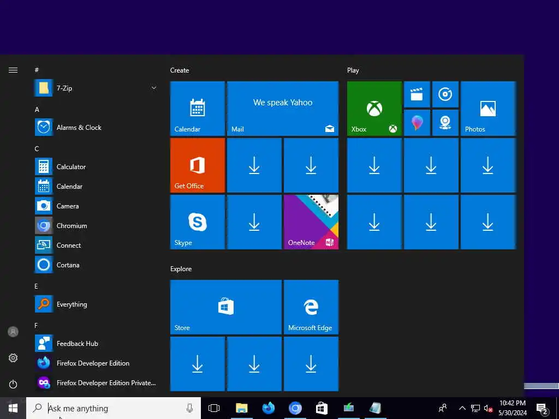Viewport: 559px width, 419px height.
Task: Open Store from the taskbar
Action: coord(322,408)
